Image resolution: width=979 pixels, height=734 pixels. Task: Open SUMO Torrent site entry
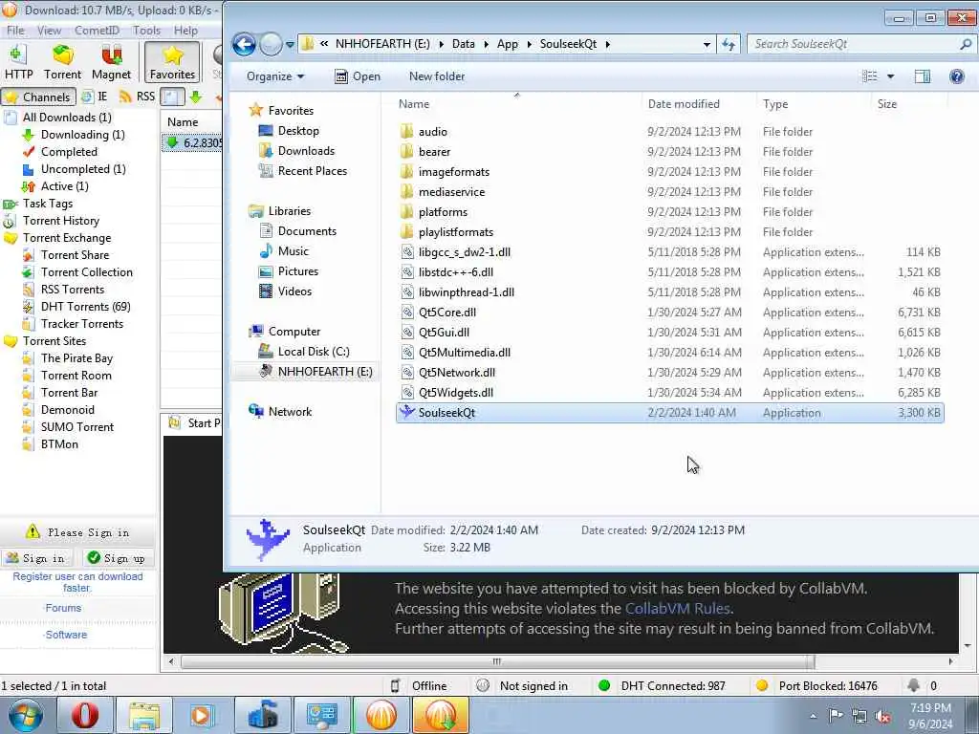77,427
